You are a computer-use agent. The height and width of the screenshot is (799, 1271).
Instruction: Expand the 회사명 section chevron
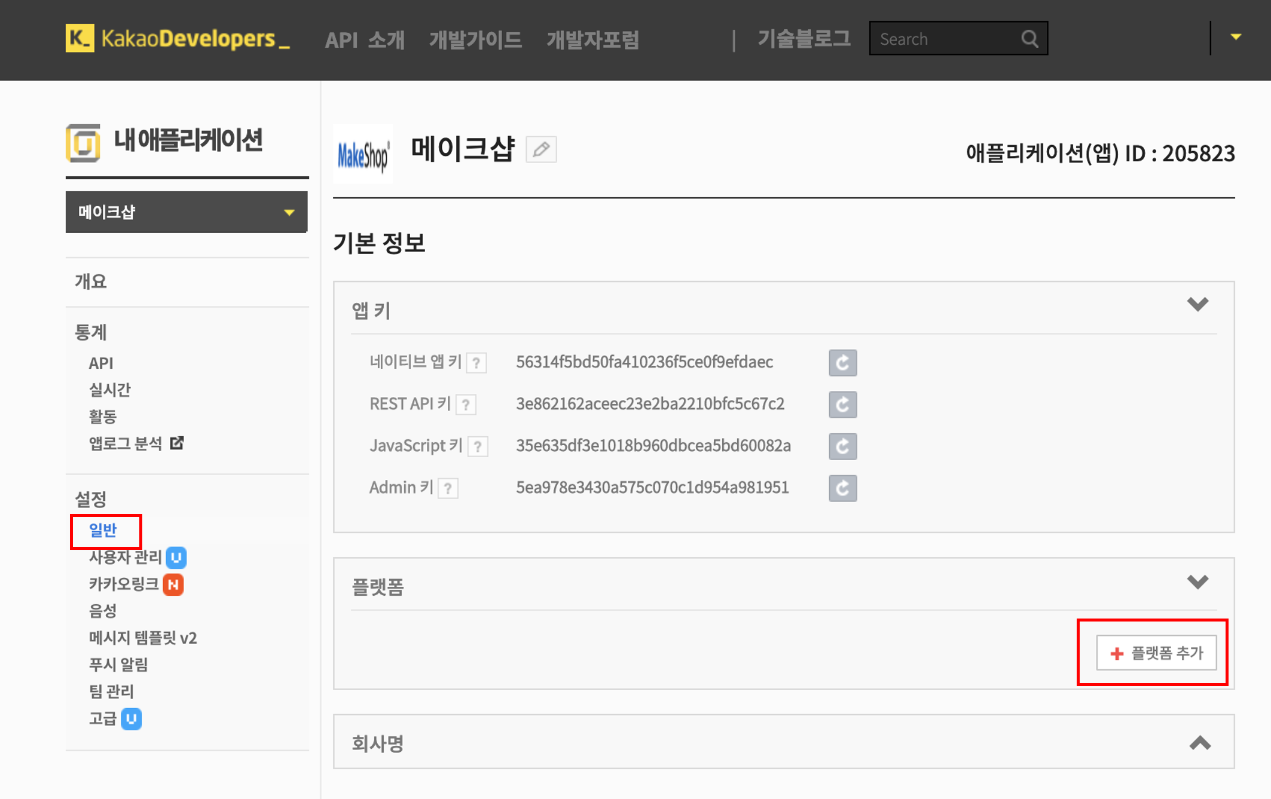pyautogui.click(x=1200, y=743)
